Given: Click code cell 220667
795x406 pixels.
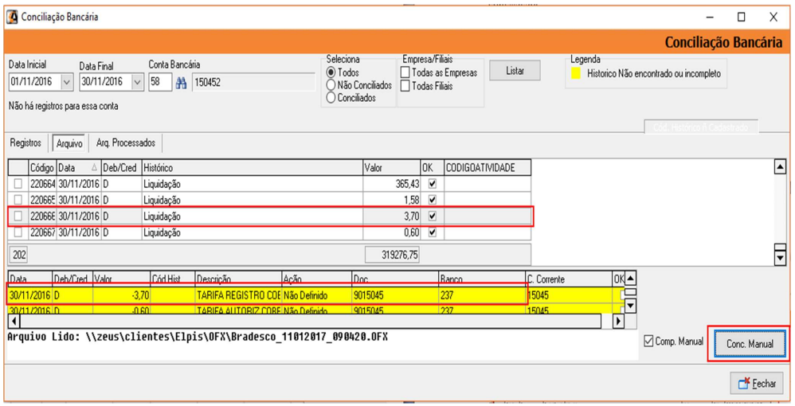Looking at the screenshot, I should (42, 232).
